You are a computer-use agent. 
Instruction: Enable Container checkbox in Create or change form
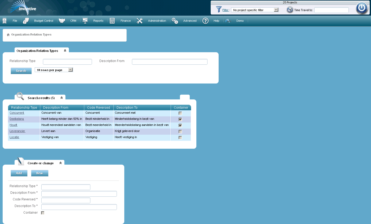click(x=43, y=213)
